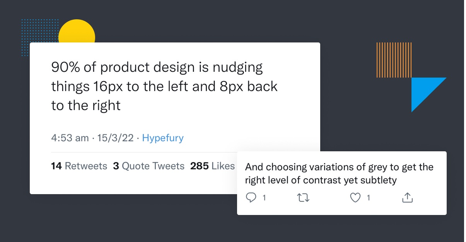The image size is (466, 242).
Task: Click the orange vertical stripes graphic
Action: (394, 60)
